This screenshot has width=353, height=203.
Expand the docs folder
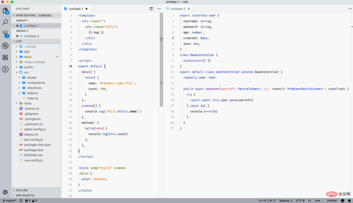[x=17, y=57]
